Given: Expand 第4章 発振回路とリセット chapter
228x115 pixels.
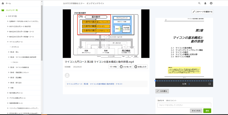Looking at the screenshot, I should pos(9,73).
